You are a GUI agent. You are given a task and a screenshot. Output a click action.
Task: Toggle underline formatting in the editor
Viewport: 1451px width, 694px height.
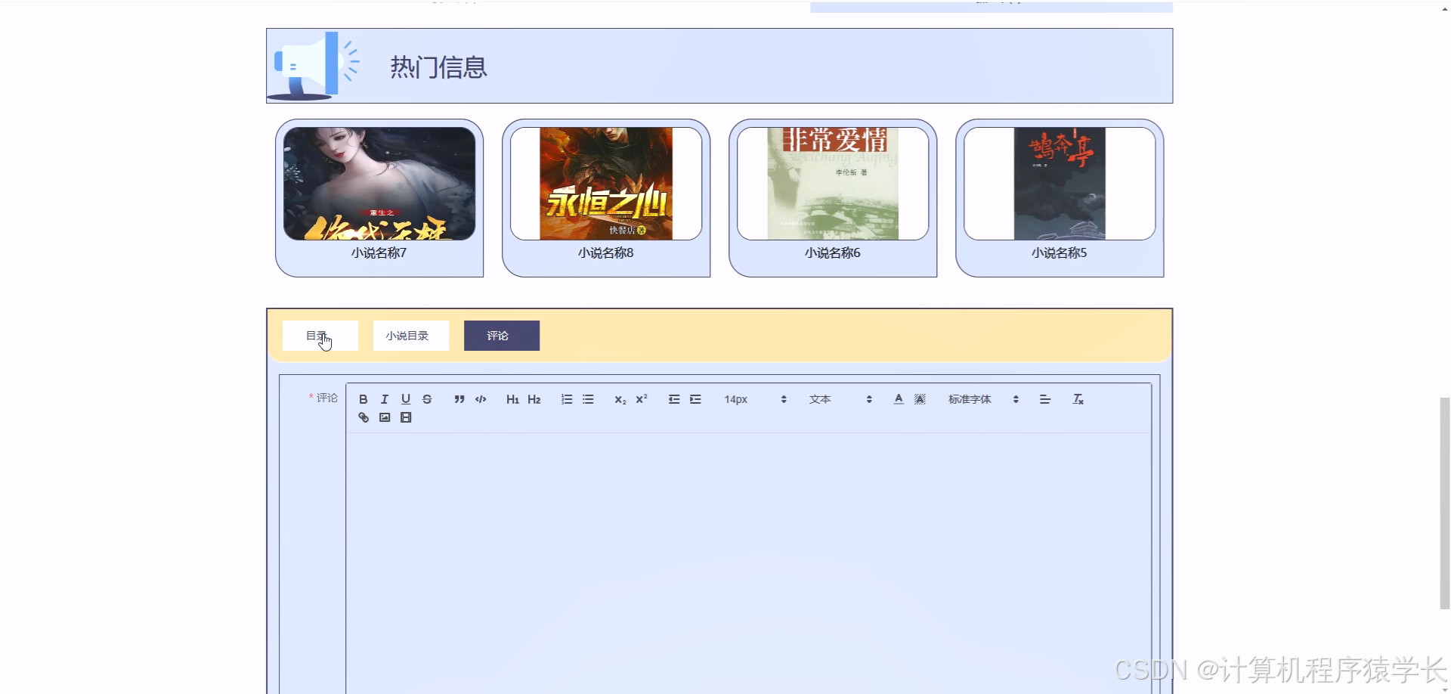pos(406,399)
